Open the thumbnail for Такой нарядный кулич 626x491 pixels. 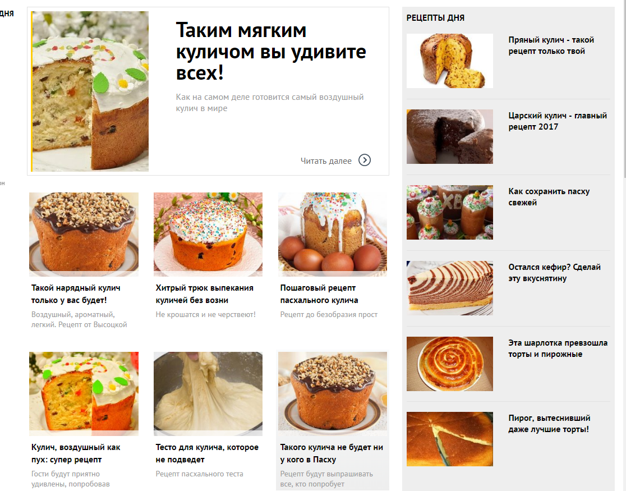84,235
